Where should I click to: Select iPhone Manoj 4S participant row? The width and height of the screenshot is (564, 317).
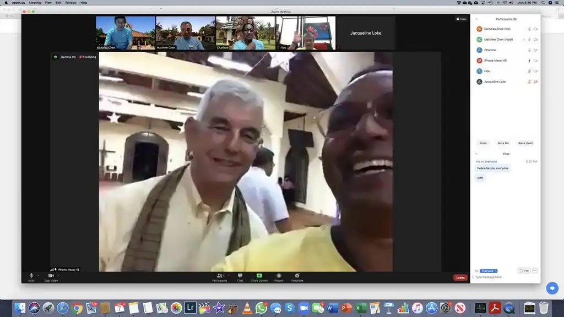(x=507, y=61)
